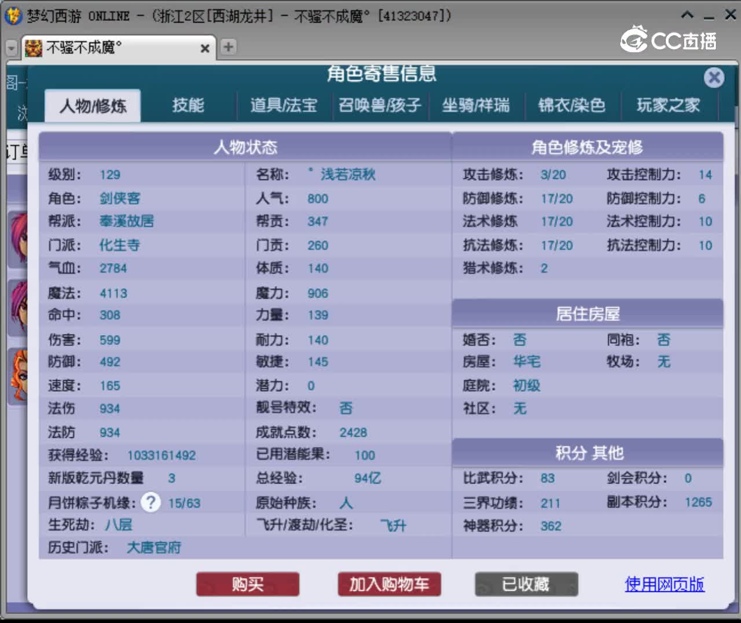
Task: Click the 历史门派 value 大唐官府
Action: pos(154,548)
